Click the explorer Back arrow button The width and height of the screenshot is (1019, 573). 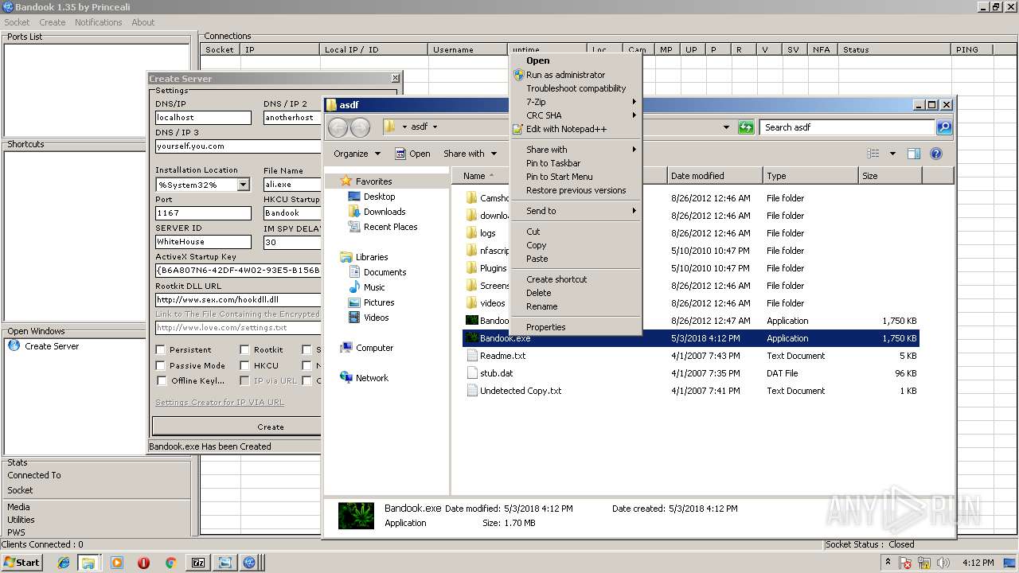tap(338, 127)
